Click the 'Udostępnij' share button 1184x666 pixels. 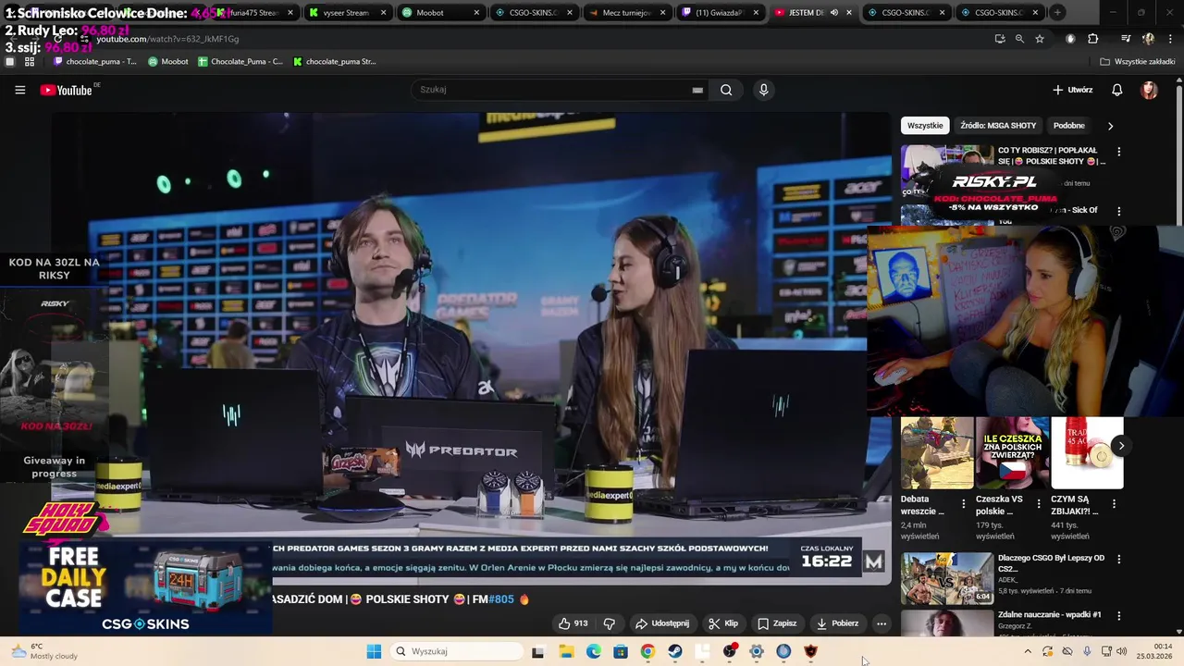point(662,623)
